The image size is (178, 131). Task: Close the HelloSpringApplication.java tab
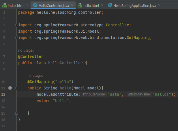click(x=159, y=5)
